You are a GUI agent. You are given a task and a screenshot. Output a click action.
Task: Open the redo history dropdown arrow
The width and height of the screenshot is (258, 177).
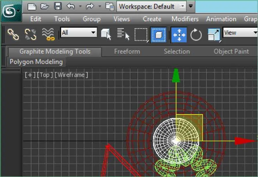100,6
